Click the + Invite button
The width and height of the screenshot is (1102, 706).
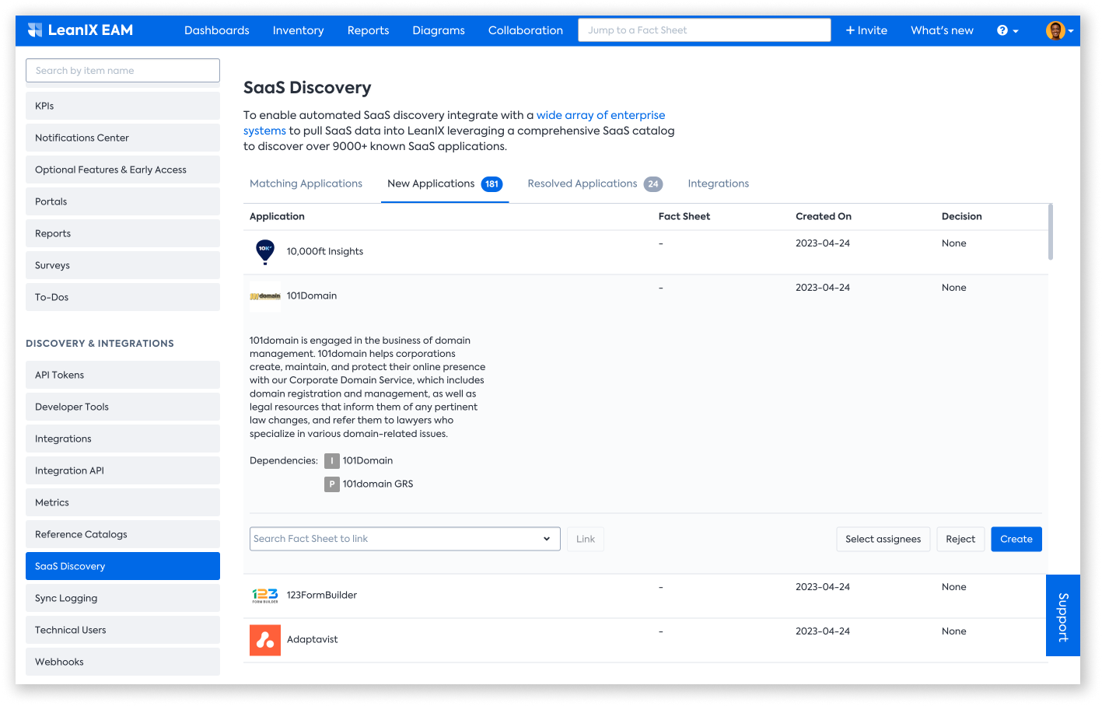866,30
